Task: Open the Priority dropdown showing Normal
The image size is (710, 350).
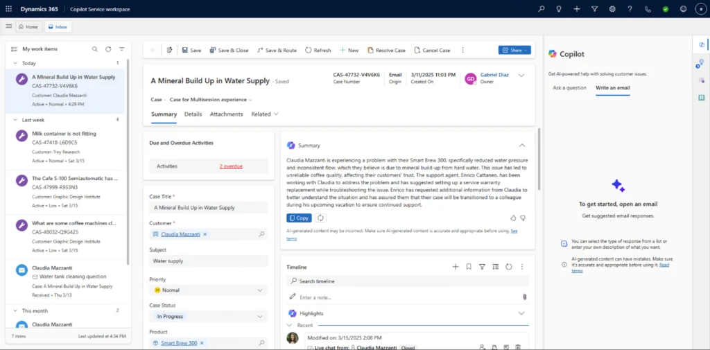Action: (208, 290)
